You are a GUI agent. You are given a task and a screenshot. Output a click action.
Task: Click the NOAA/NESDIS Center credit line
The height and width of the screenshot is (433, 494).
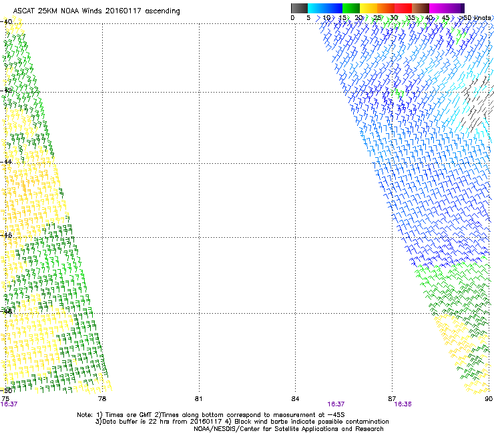coord(288,429)
